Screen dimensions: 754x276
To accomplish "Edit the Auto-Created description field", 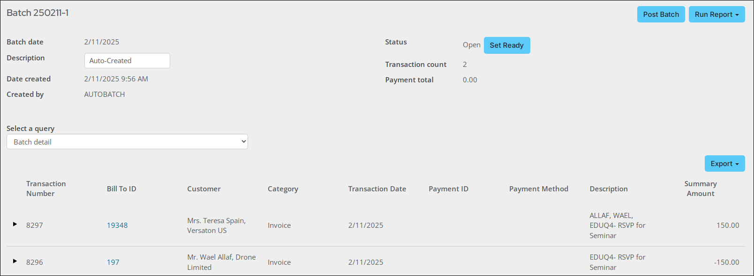I will 127,61.
